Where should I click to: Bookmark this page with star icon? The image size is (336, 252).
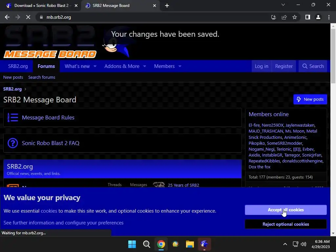tap(295, 17)
